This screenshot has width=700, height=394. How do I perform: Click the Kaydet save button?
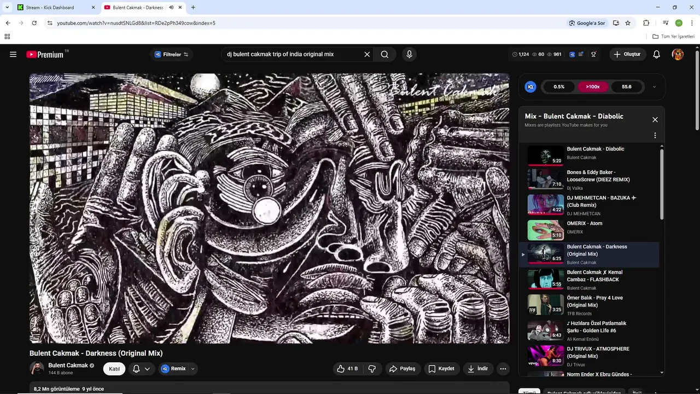pyautogui.click(x=441, y=369)
